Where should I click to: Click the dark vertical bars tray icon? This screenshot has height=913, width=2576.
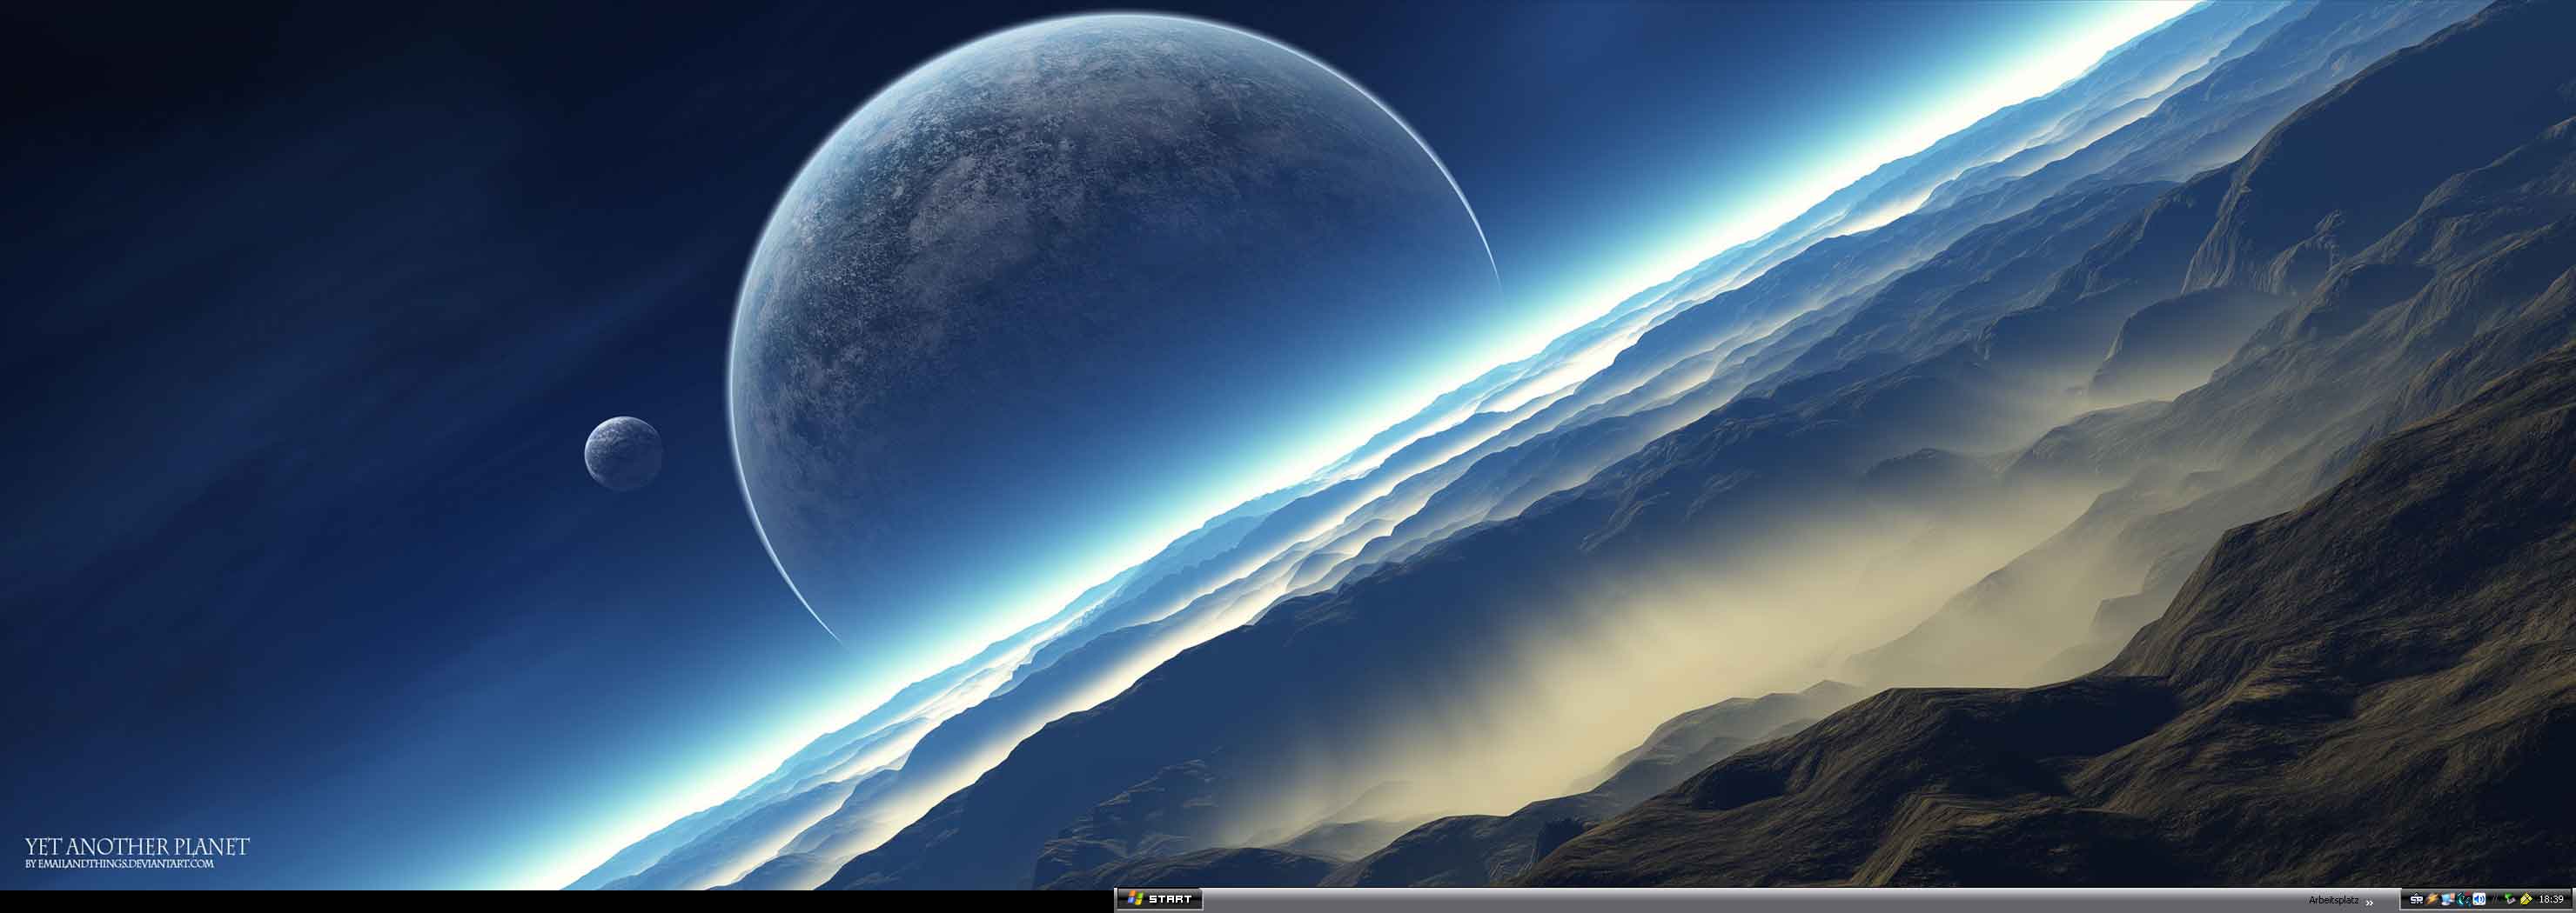pos(2494,900)
